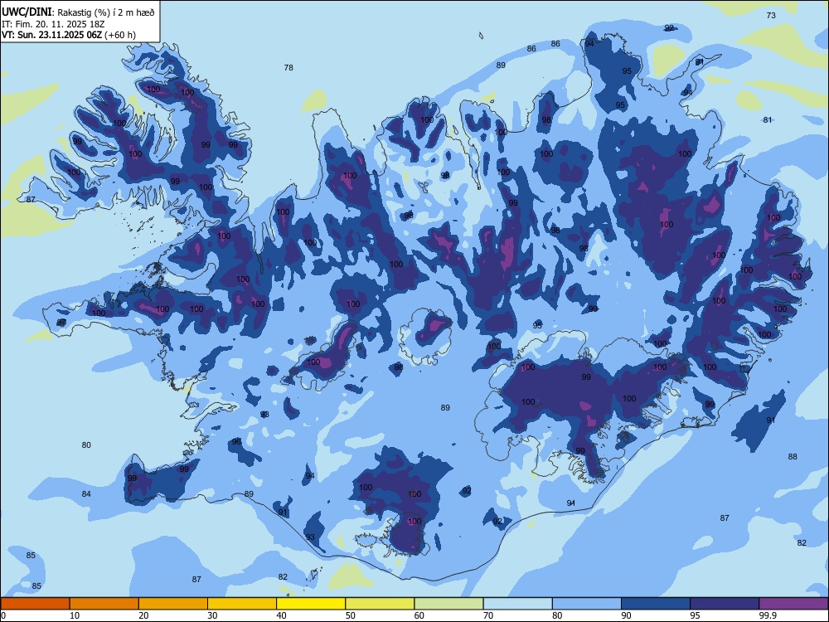This screenshot has width=829, height=622.
Task: Select the legend tick label 20
Action: (x=143, y=615)
